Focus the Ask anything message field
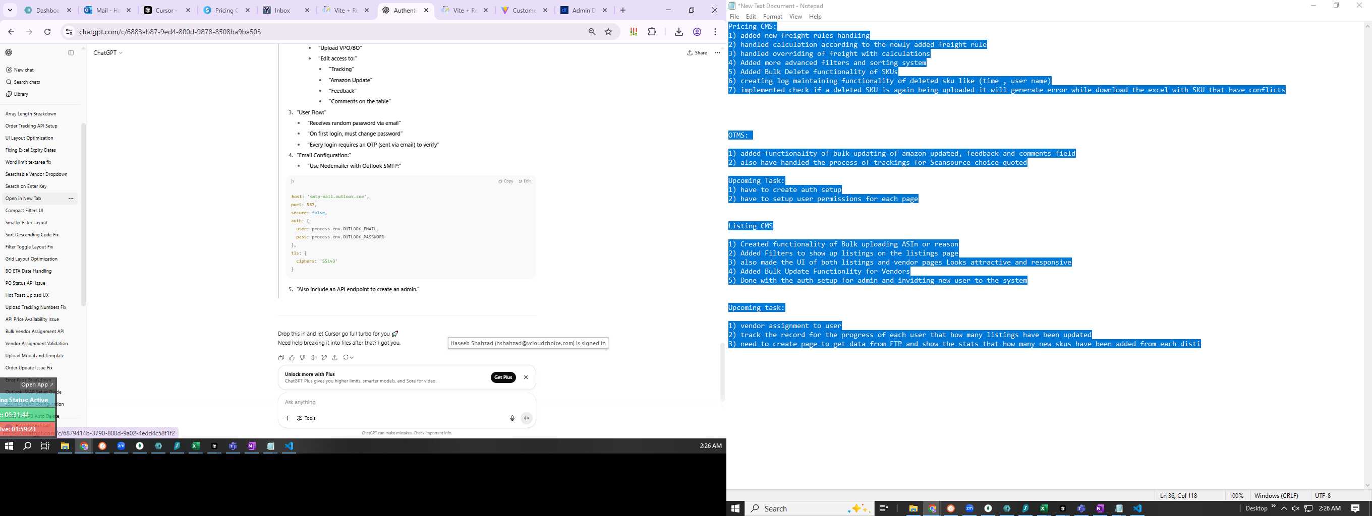This screenshot has width=1372, height=516. (407, 402)
